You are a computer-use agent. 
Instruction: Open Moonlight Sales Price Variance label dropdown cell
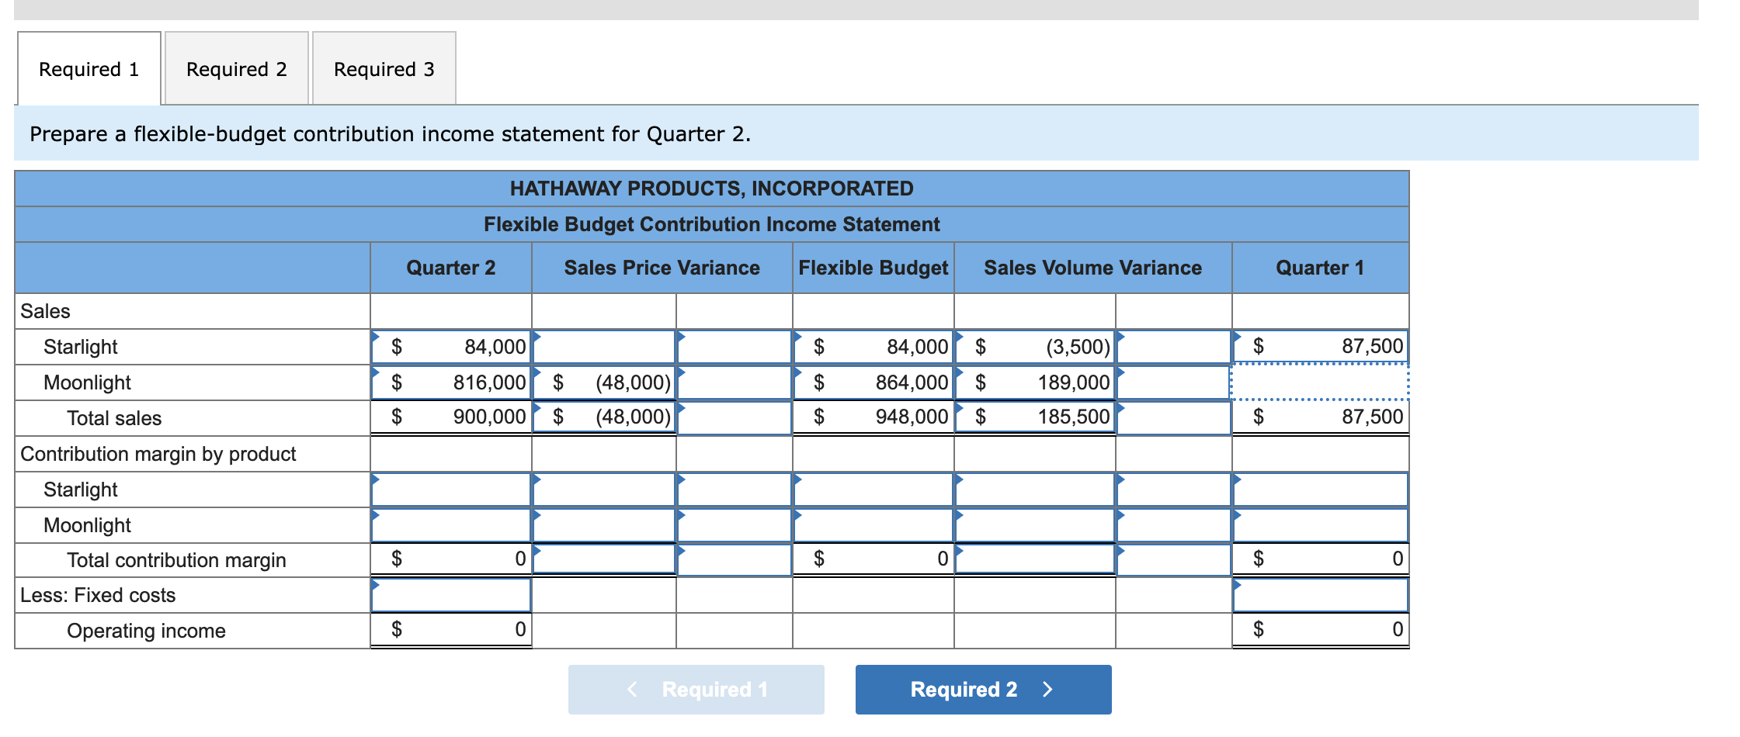[735, 382]
